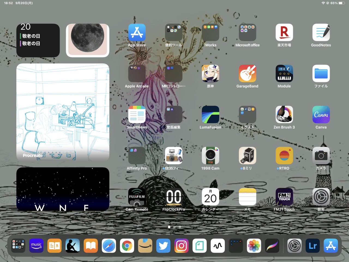Open the カメラ app
Screen dimensions: 349x262
(x=321, y=156)
